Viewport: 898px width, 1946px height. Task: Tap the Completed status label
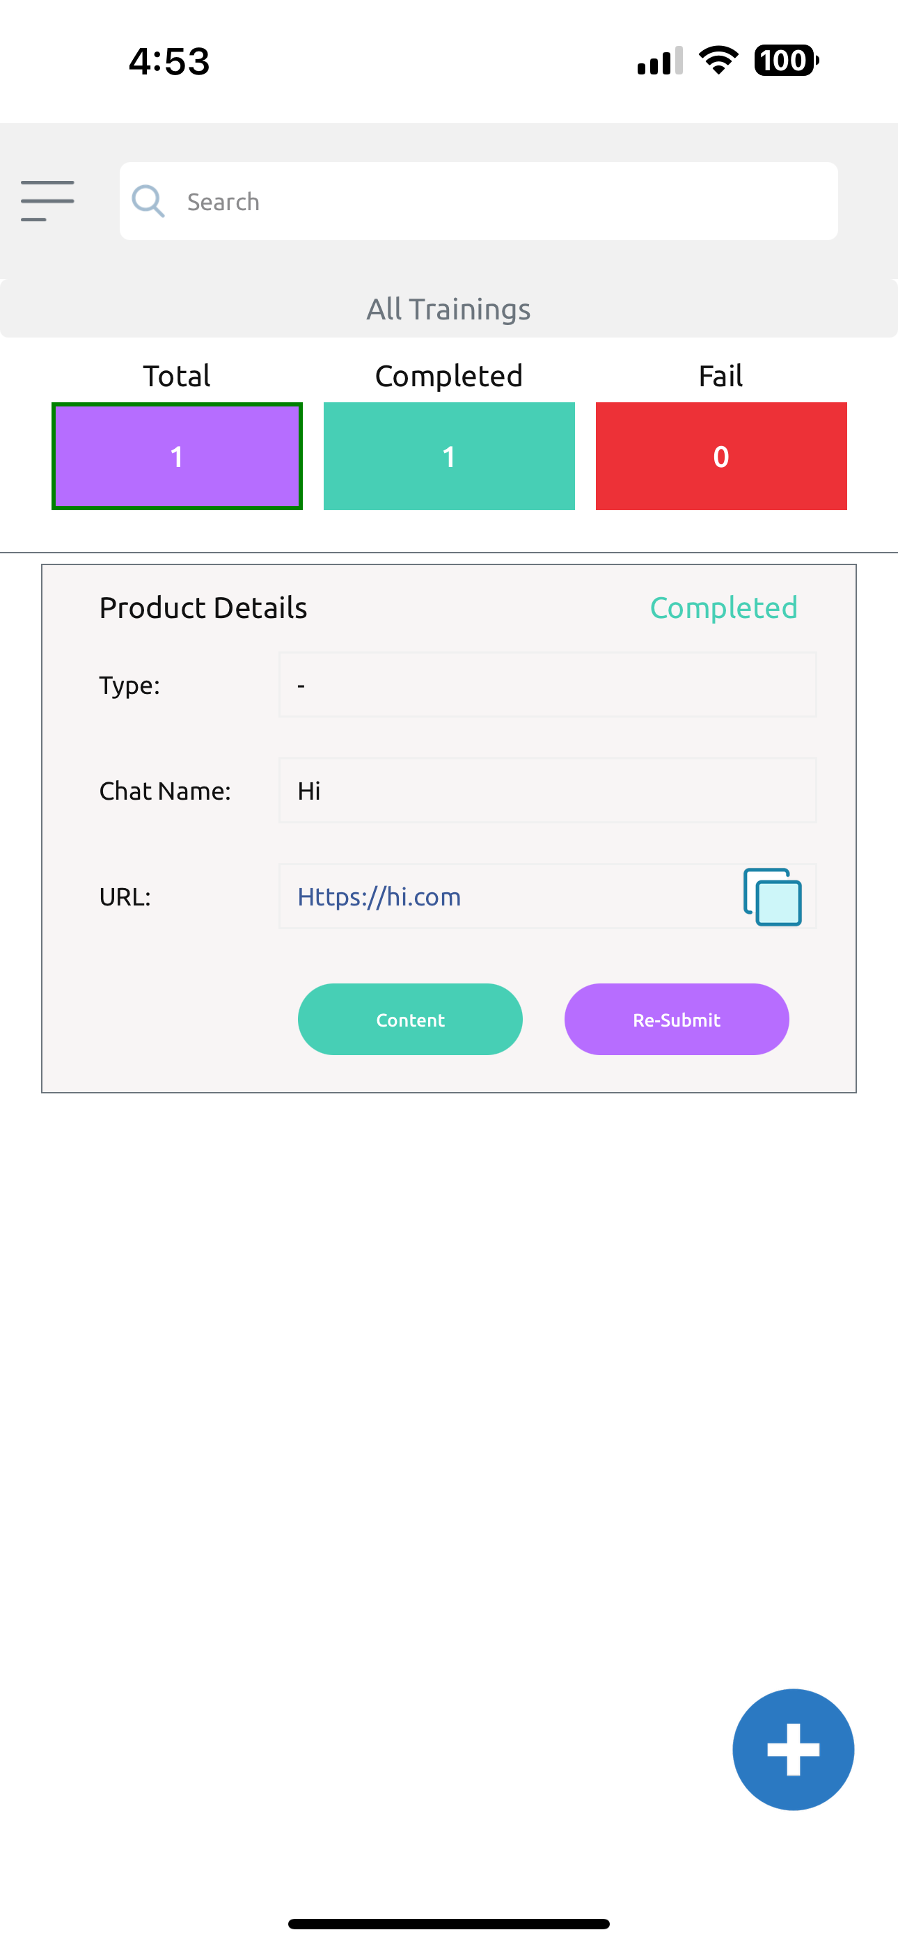tap(723, 608)
